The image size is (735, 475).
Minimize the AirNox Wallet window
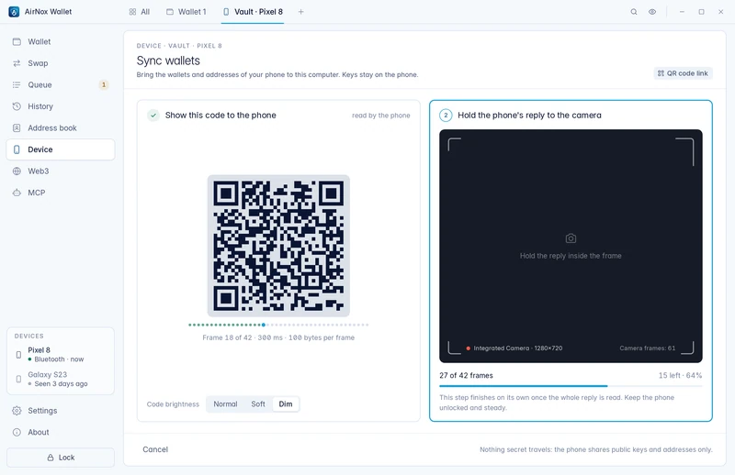682,12
